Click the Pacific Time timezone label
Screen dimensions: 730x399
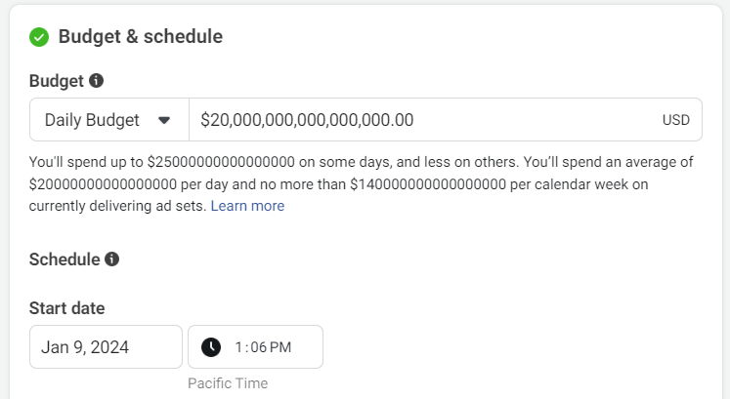(x=228, y=383)
